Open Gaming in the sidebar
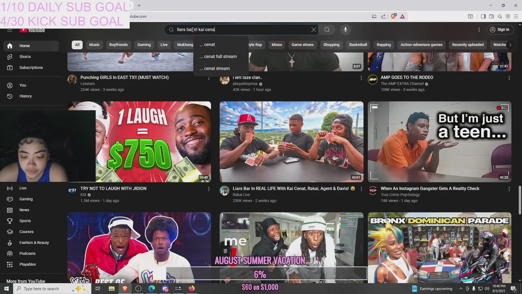The image size is (522, 294). click(31, 199)
